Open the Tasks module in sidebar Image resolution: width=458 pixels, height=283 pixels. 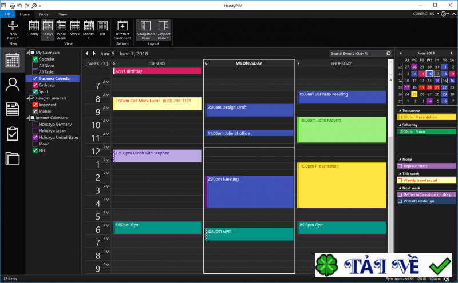coord(13,134)
